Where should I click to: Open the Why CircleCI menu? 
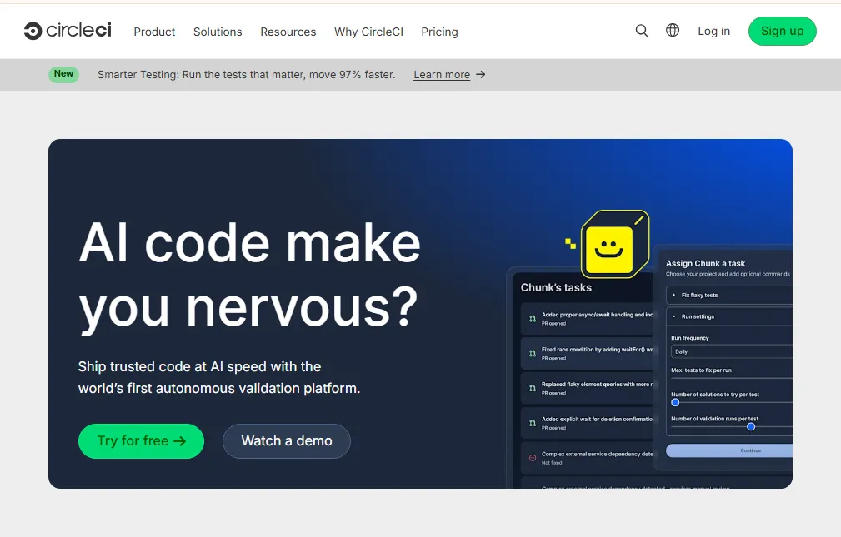pos(368,32)
